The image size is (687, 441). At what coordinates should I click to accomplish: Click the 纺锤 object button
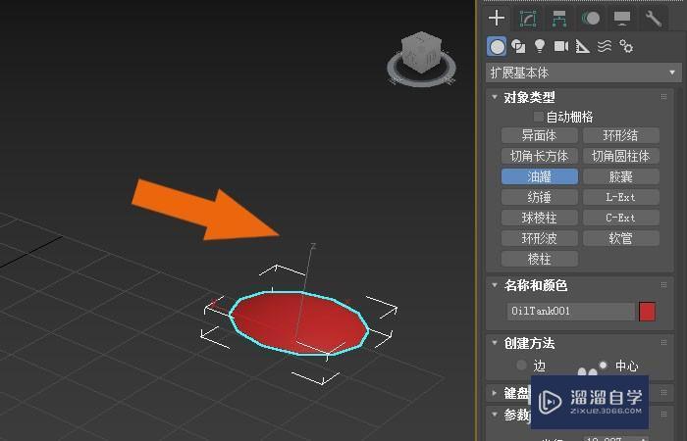pos(540,197)
